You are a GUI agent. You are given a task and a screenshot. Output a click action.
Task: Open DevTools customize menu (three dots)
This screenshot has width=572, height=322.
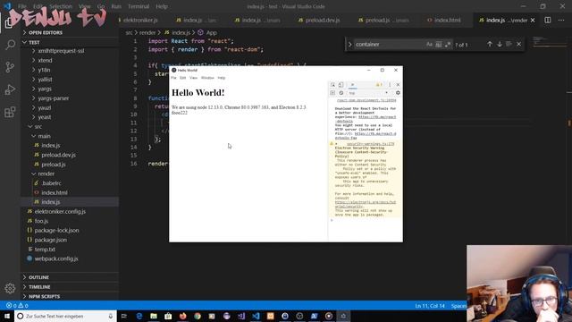pos(390,85)
